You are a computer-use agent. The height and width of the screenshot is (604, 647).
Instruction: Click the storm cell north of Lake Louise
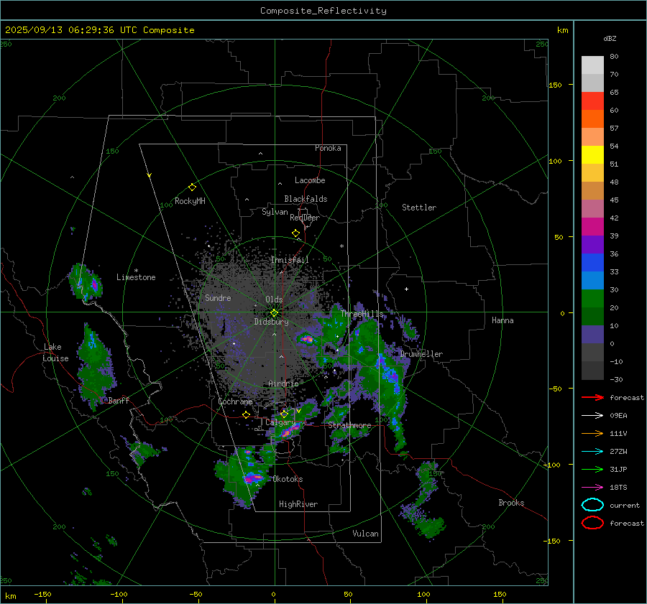[x=86, y=282]
